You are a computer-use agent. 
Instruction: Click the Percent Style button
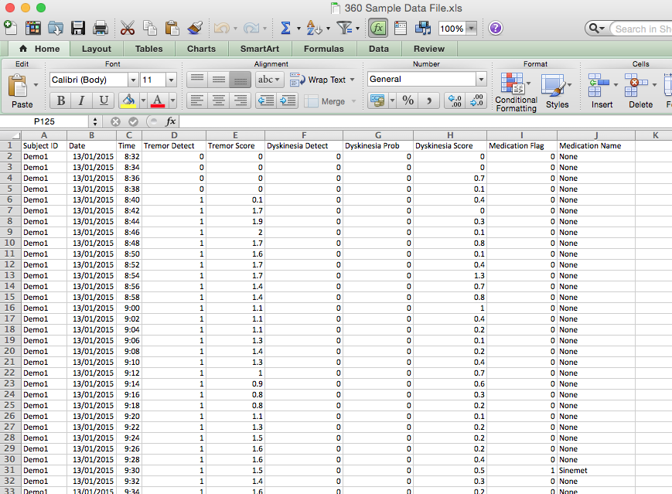(x=408, y=101)
